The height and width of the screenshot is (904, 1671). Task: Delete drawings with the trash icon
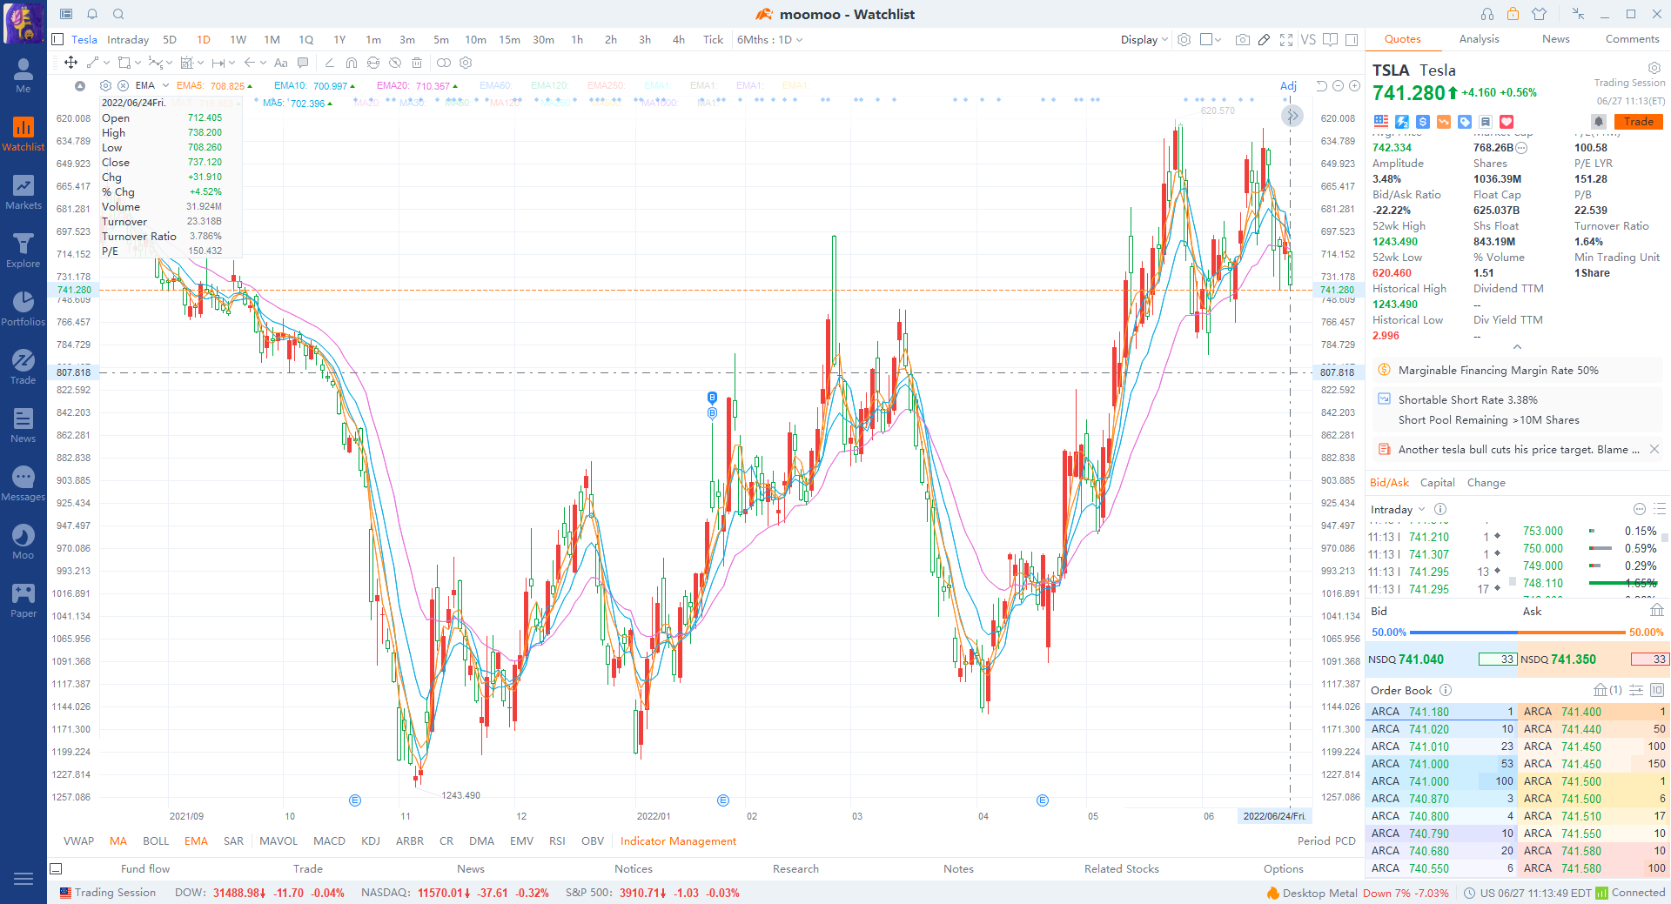(x=417, y=63)
